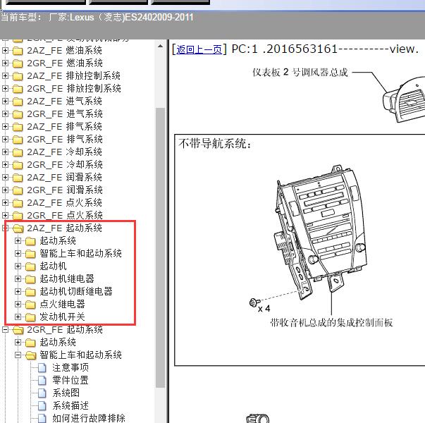Expand 2AZ_FE 进气系统 node
Screen dimensions: 425x423
[5, 101]
